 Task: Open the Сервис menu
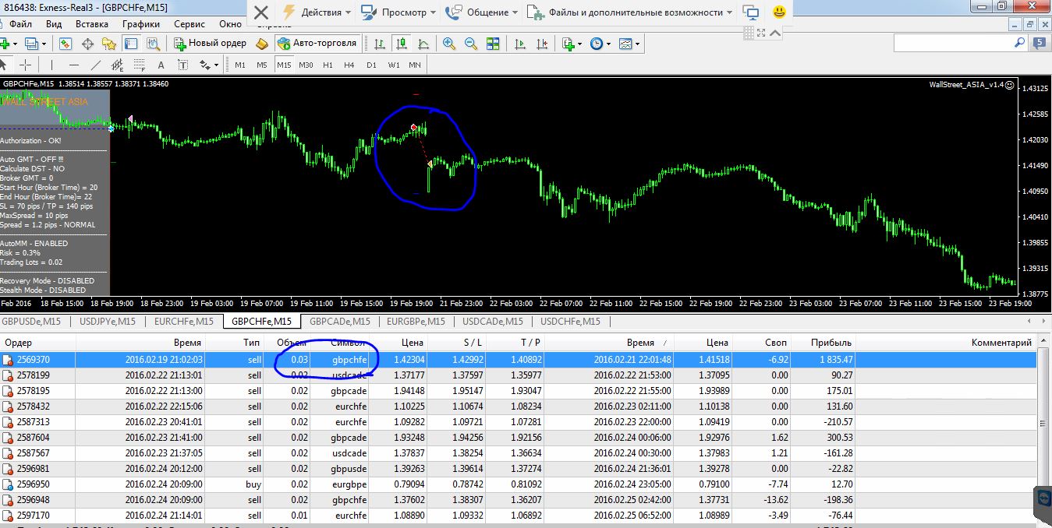click(x=190, y=24)
